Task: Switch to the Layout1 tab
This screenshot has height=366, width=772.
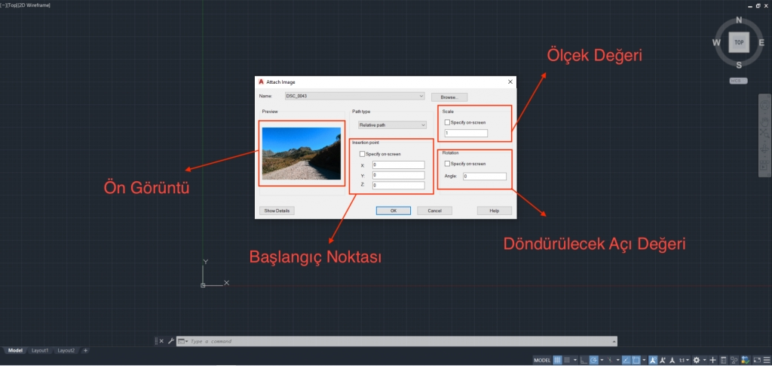Action: [x=41, y=350]
